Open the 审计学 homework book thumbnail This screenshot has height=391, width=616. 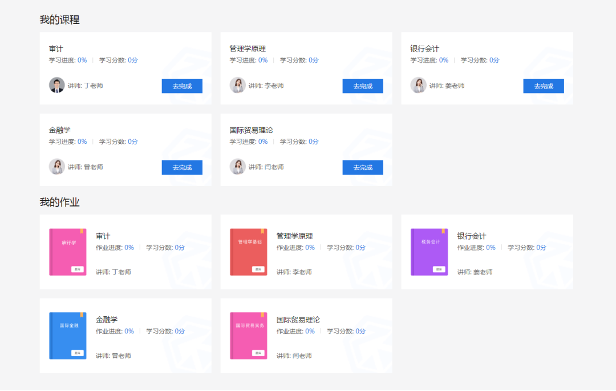point(67,252)
